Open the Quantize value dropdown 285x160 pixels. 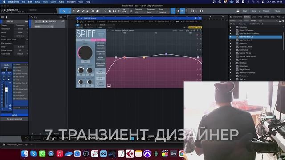[139, 12]
